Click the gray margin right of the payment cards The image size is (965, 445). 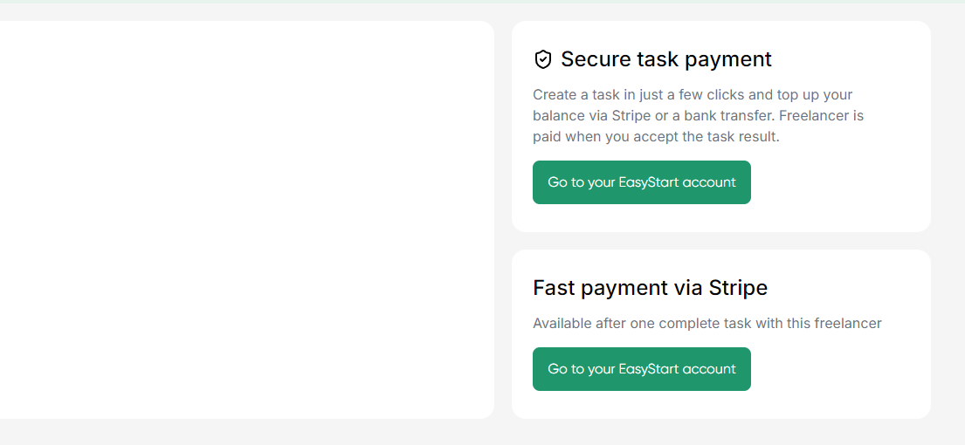click(x=948, y=218)
